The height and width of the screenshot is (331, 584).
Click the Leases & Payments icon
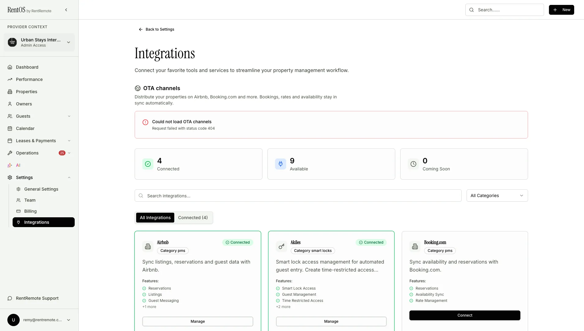click(10, 141)
